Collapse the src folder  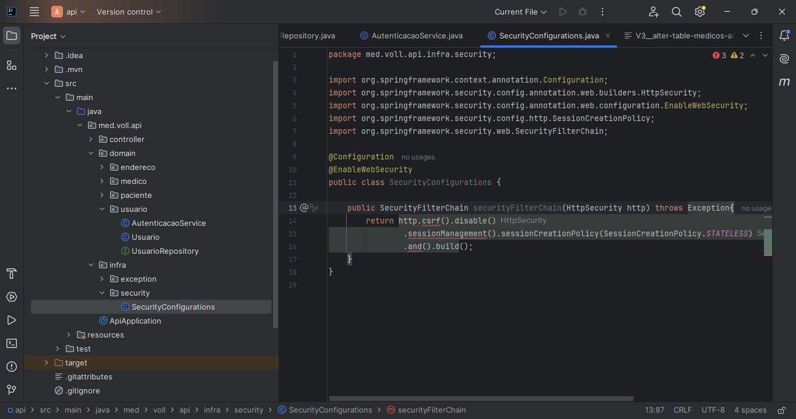[47, 83]
